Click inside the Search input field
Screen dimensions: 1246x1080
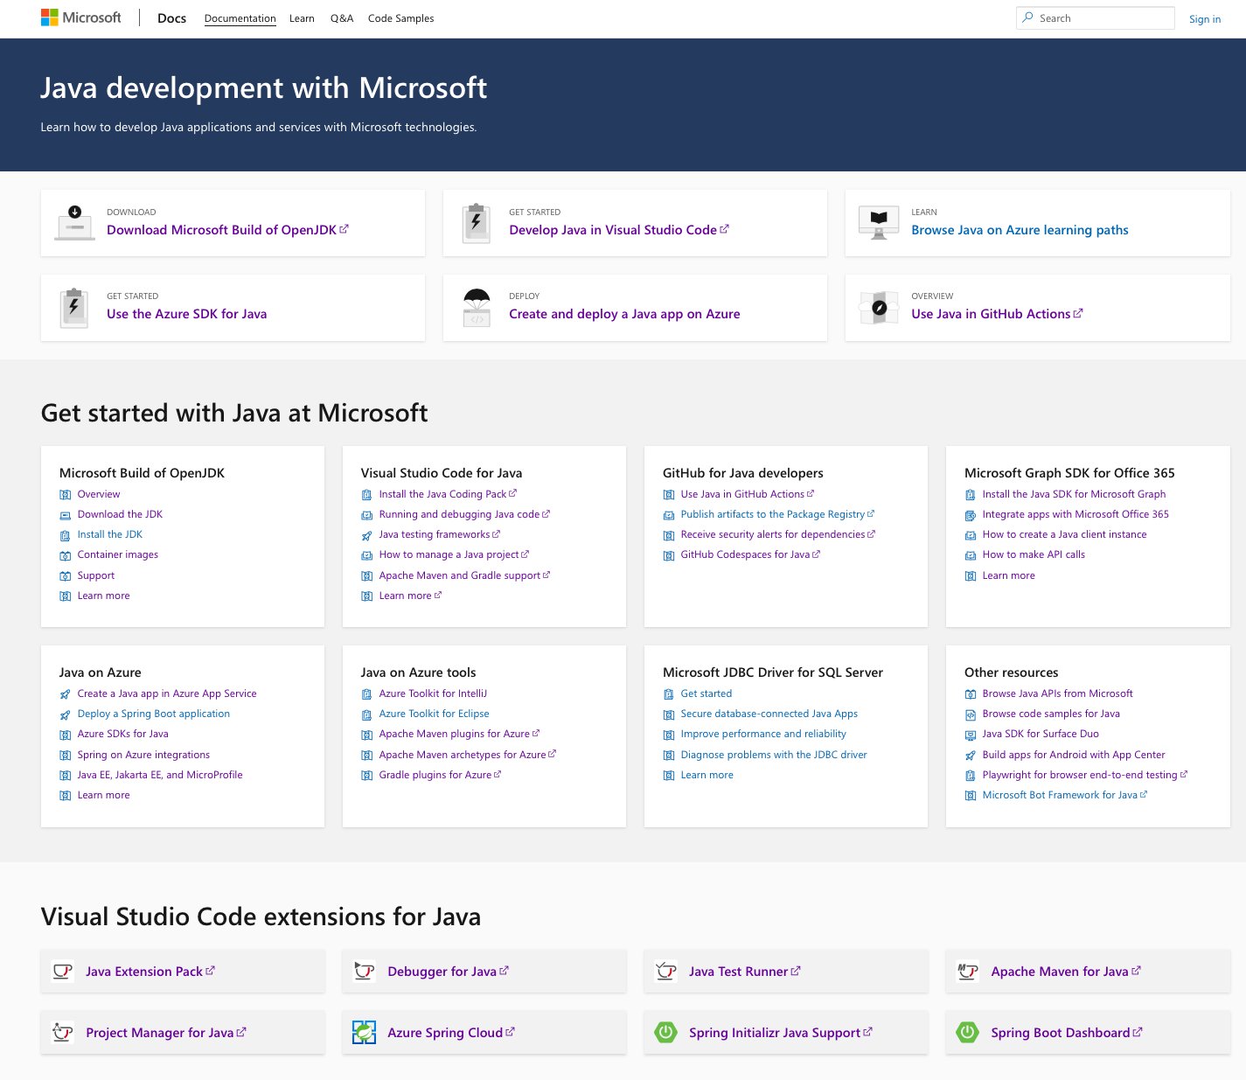(1095, 17)
